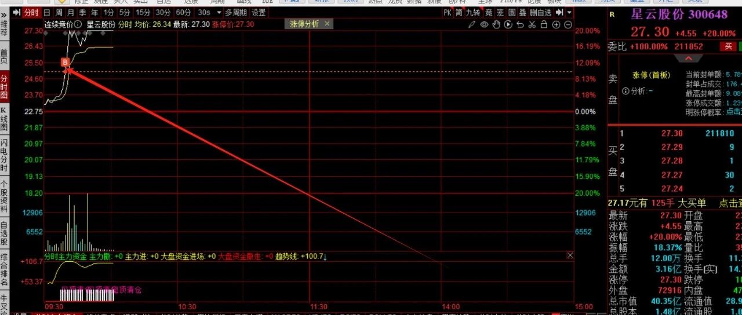The height and width of the screenshot is (315, 742).
Task: Switch to the 周 weekly chart tab
Action: (x=58, y=12)
